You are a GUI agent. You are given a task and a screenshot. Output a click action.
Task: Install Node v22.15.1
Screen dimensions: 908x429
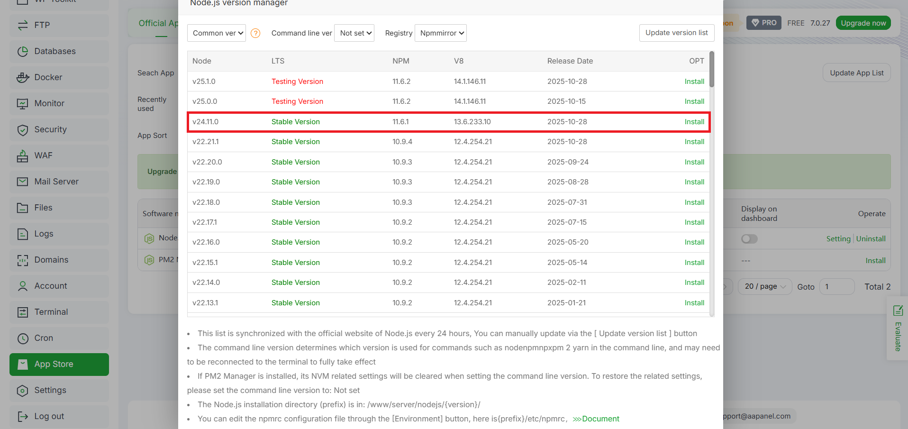tap(694, 263)
